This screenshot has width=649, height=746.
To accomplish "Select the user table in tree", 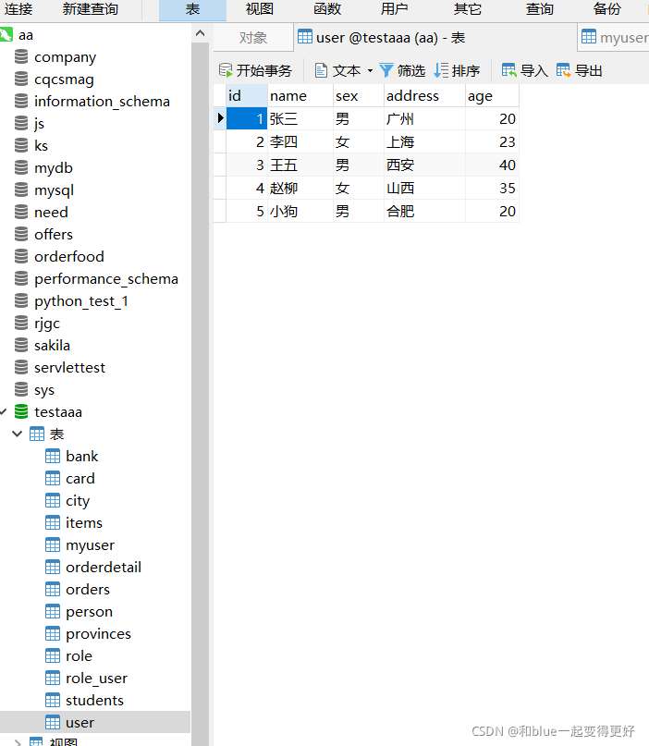I will (x=95, y=722).
